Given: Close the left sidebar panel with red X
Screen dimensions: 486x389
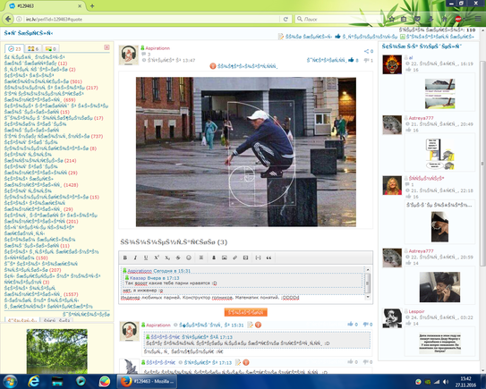Looking at the screenshot, I should coord(107,47).
